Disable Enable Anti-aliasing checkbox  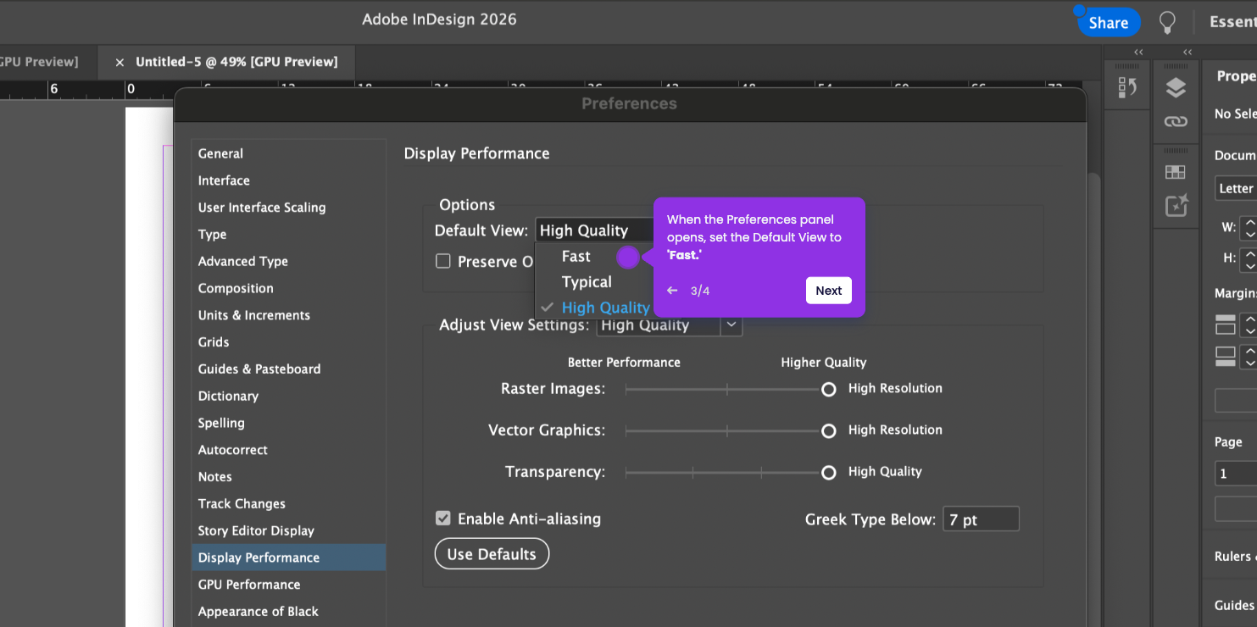pyautogui.click(x=443, y=519)
